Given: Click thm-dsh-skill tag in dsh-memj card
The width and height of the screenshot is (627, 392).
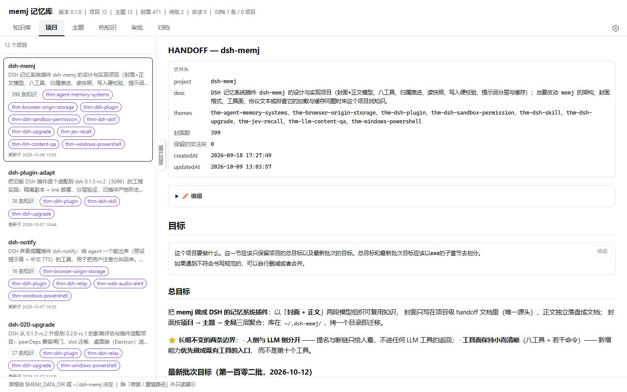Looking at the screenshot, I should (101, 119).
